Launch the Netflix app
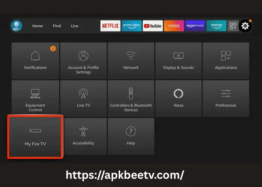The width and height of the screenshot is (262, 187). coord(110,26)
